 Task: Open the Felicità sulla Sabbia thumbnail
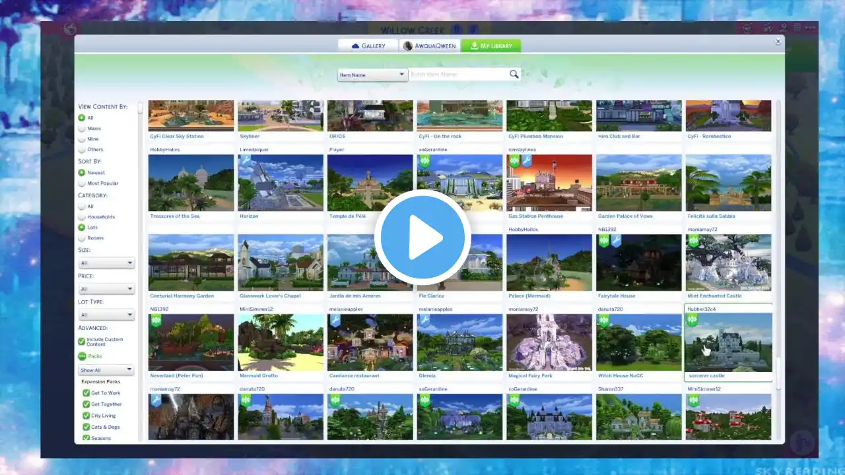click(x=728, y=183)
